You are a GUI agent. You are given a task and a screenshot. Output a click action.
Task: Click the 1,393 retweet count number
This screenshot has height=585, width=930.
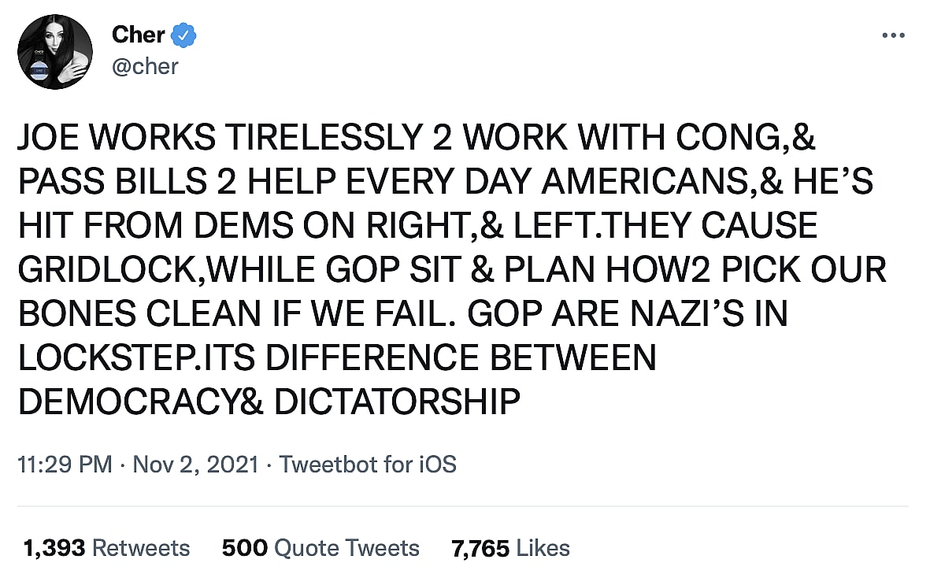tap(54, 548)
